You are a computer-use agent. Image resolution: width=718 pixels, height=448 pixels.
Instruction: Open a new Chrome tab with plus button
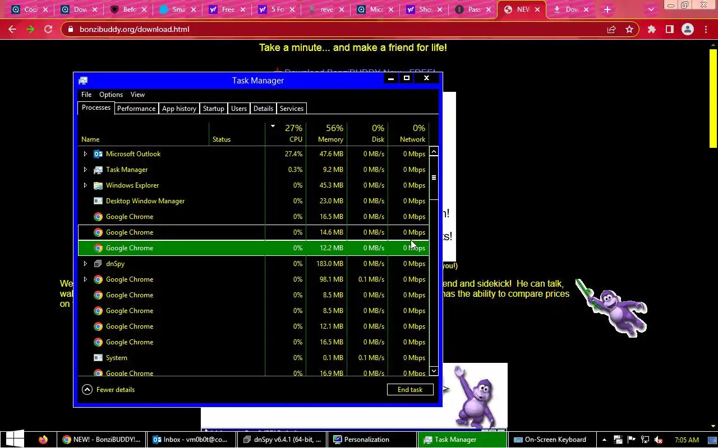tap(607, 10)
